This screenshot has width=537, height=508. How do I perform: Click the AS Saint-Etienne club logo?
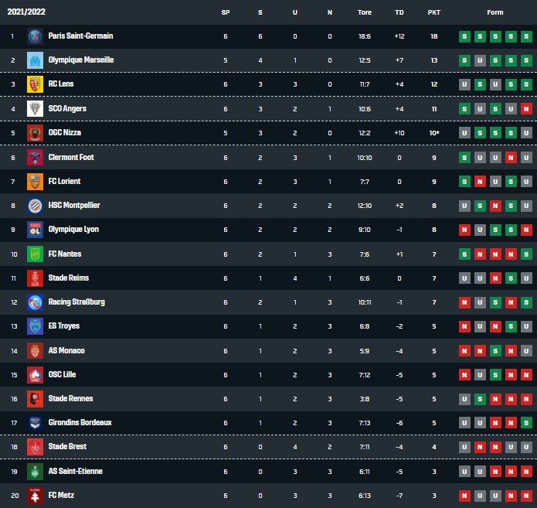click(x=35, y=472)
